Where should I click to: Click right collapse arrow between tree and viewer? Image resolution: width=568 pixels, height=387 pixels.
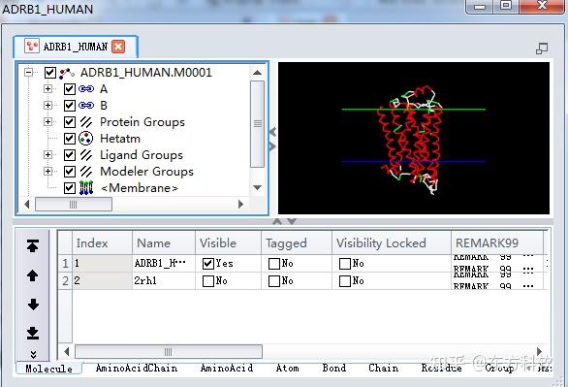(x=272, y=146)
